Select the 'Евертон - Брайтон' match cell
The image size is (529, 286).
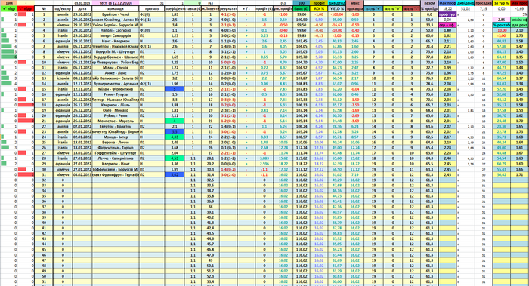tap(116, 126)
